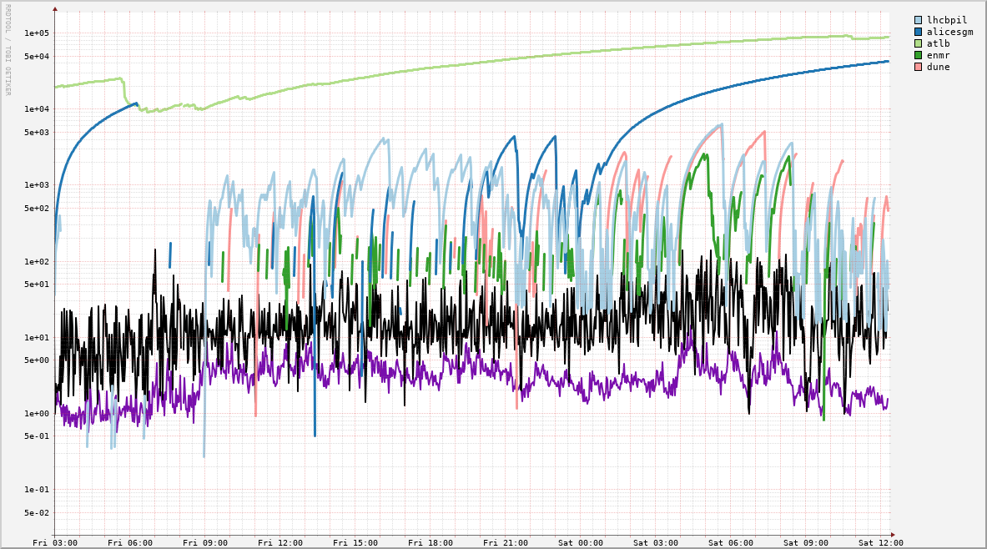Select the dune legend label
987x549 pixels.
click(938, 67)
